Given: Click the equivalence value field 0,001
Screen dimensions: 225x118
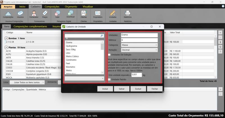Looking at the screenshot, I should tap(137, 75).
